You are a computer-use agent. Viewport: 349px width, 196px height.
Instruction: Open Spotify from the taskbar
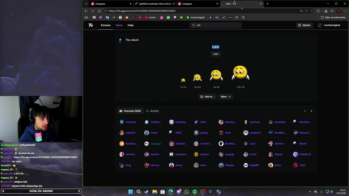coord(195,192)
